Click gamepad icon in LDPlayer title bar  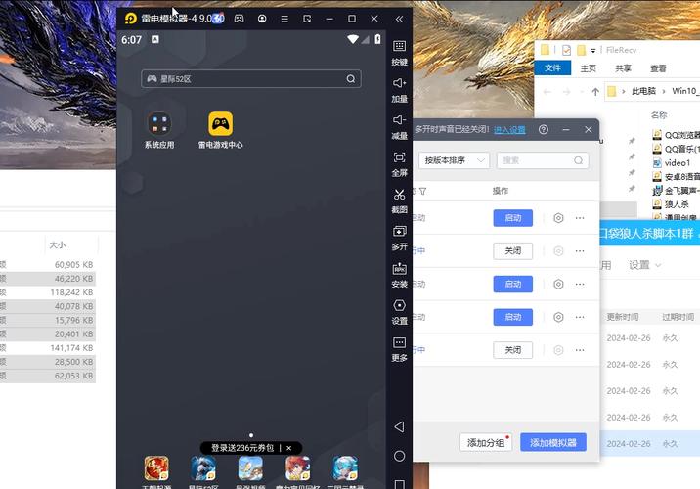click(240, 19)
